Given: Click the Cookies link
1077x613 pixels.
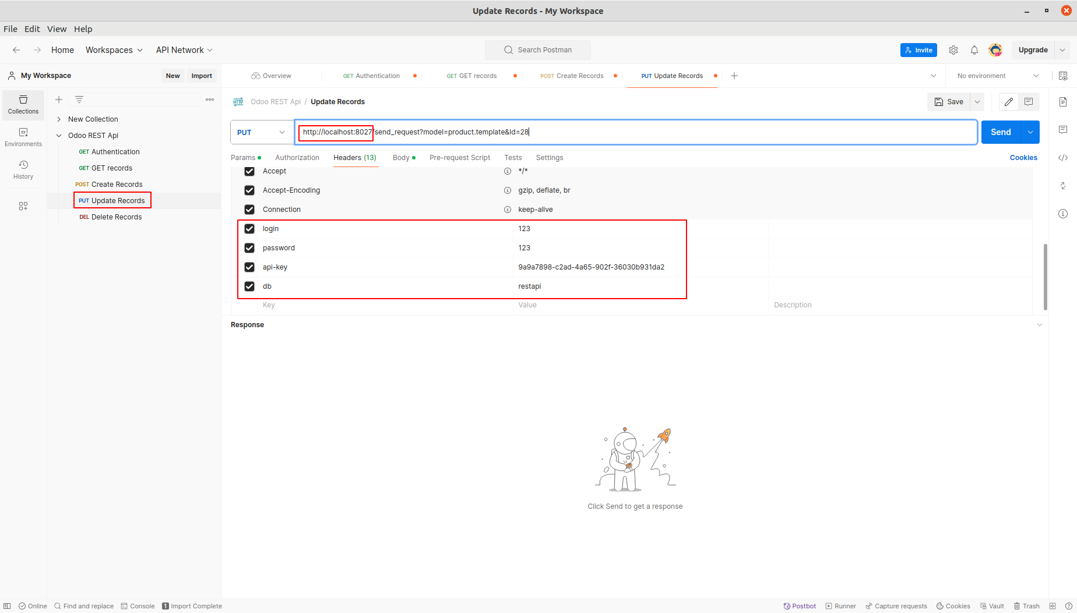Looking at the screenshot, I should [1023, 158].
